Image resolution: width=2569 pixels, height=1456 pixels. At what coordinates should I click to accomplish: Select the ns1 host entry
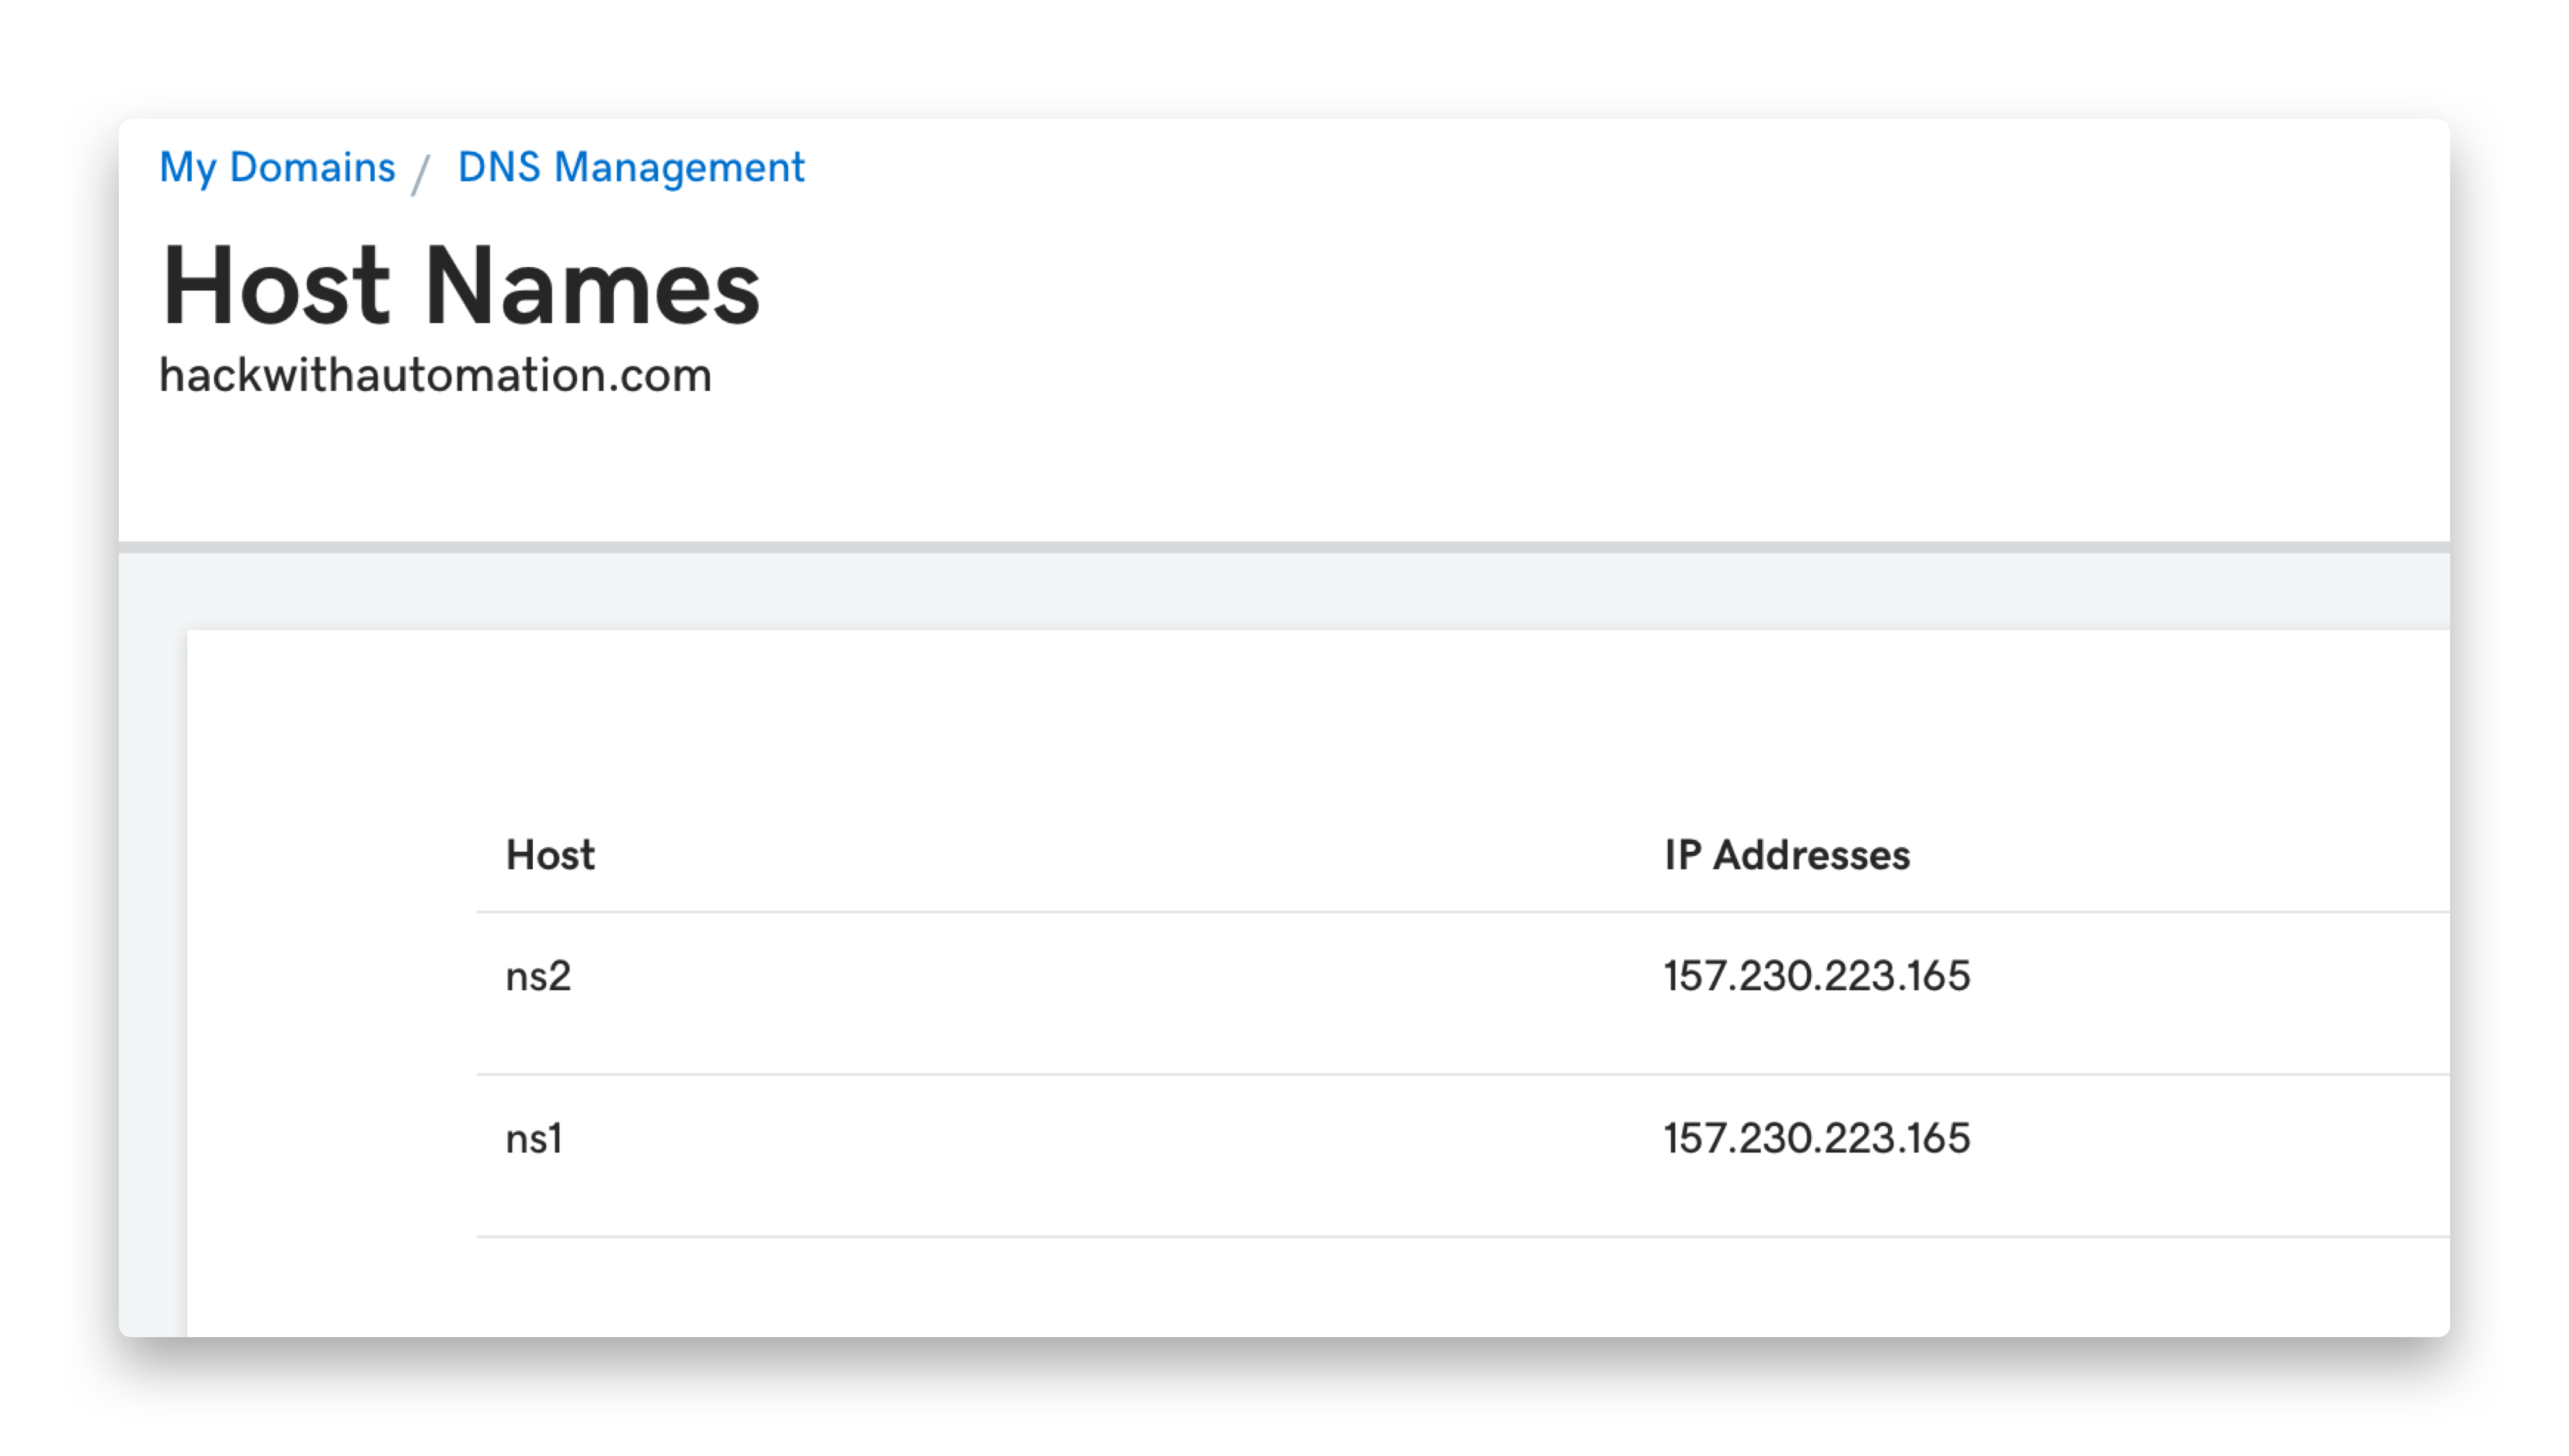click(534, 1138)
